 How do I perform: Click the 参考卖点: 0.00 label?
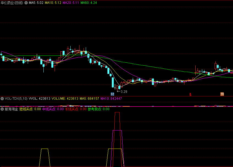tap(99, 109)
